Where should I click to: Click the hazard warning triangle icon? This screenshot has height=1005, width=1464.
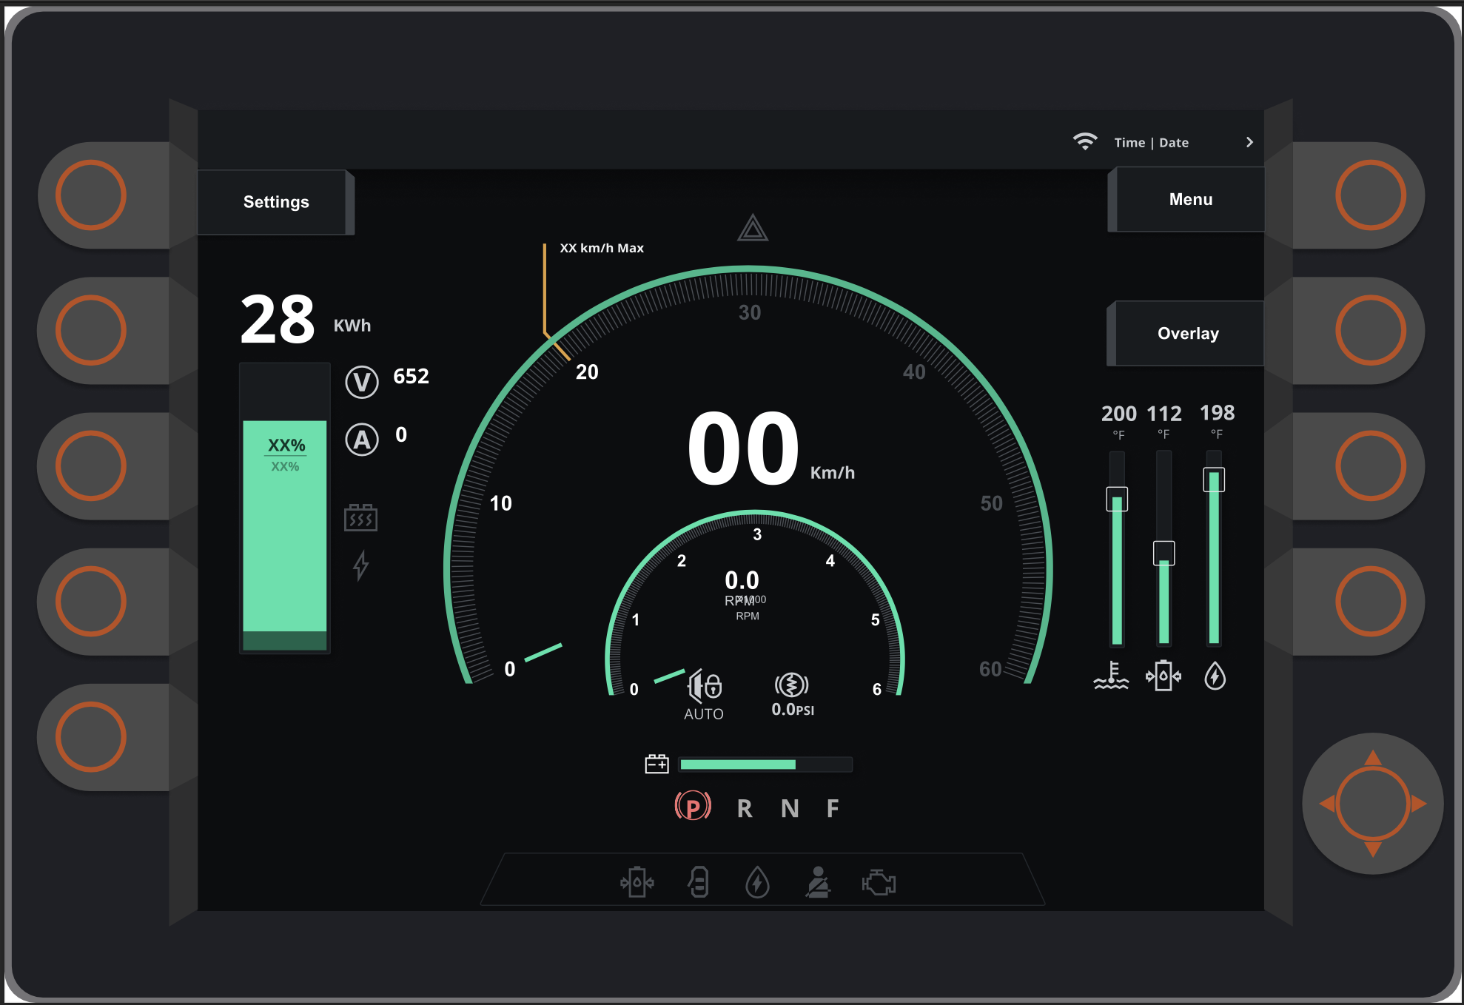pos(753,229)
